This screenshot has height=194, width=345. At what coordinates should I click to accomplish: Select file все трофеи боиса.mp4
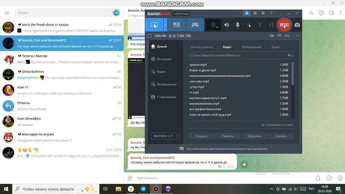click(x=239, y=109)
